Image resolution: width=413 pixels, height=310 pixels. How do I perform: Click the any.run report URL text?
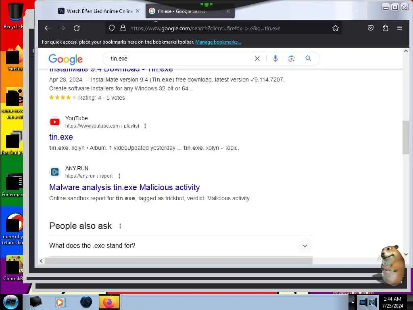89,176
